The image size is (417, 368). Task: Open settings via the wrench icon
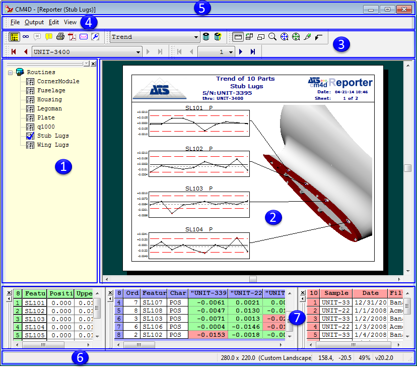95,37
